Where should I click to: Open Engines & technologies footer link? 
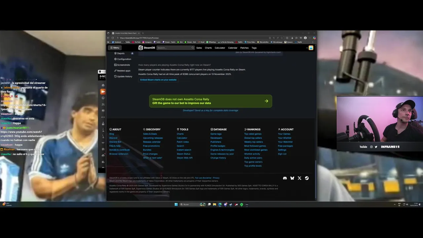tap(222, 150)
